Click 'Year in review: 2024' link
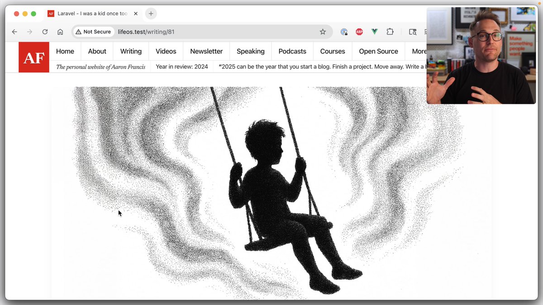543x305 pixels. coord(182,66)
